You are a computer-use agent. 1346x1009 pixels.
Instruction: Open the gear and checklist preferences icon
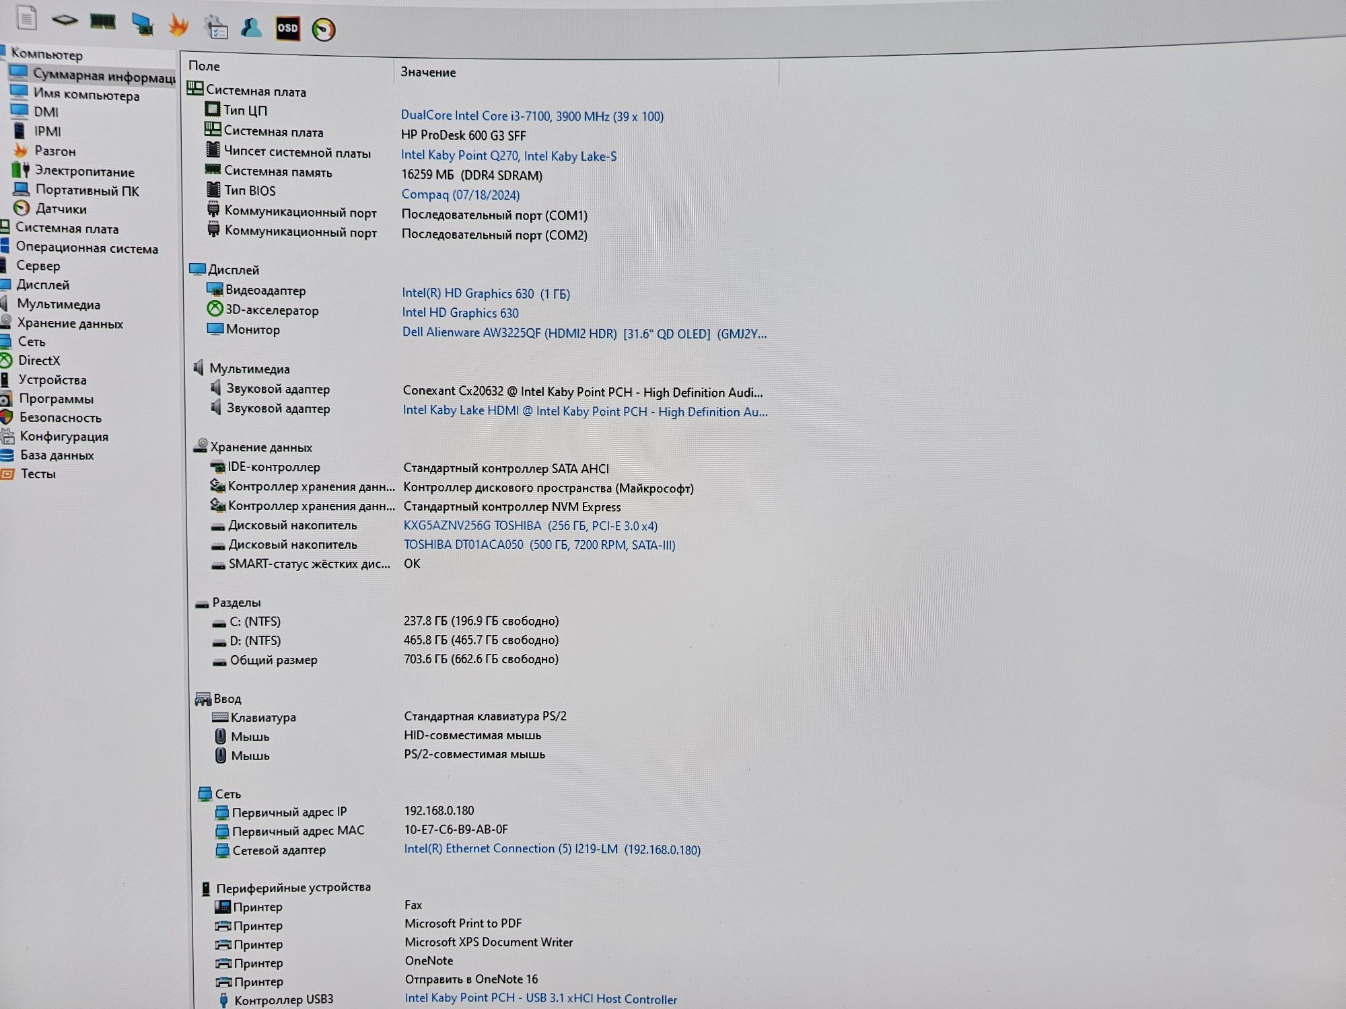pyautogui.click(x=216, y=27)
